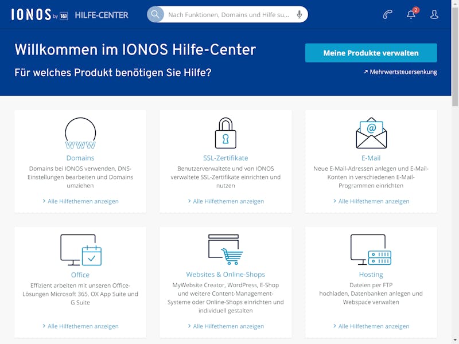Click Meine Produkte verwalten button

(371, 53)
